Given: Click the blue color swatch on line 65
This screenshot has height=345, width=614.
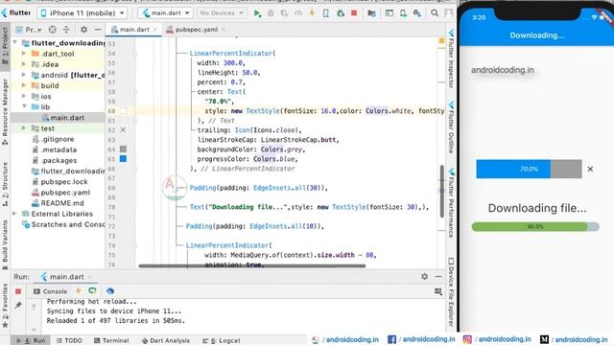Looking at the screenshot, I should 123,159.
